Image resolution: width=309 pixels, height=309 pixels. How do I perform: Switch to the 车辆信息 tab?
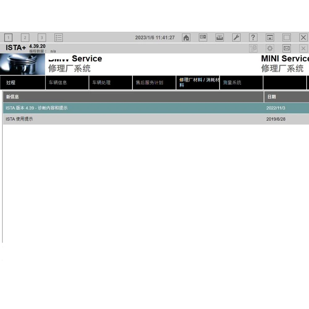click(x=67, y=83)
